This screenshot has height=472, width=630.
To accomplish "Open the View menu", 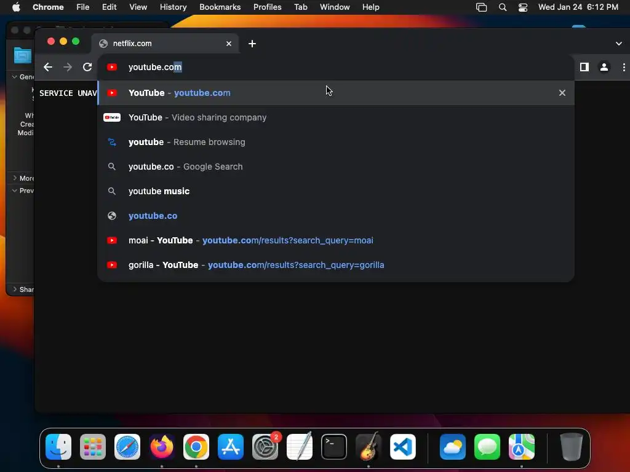I will click(x=138, y=7).
